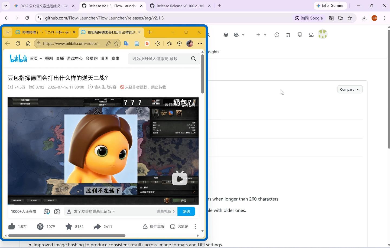Click Chrome translate page icon
Screen dimensions: 390x248
click(331, 18)
